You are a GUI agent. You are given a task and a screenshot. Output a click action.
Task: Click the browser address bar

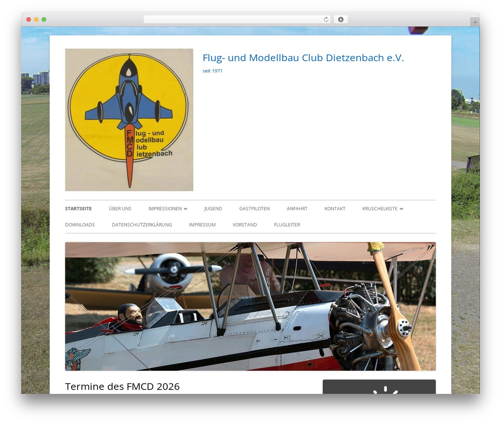point(237,20)
